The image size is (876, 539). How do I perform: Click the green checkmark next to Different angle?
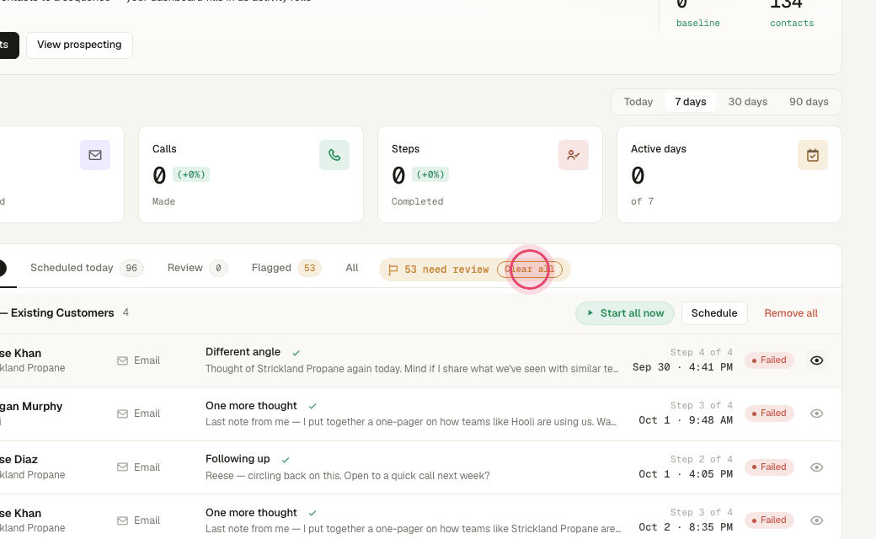coord(296,353)
